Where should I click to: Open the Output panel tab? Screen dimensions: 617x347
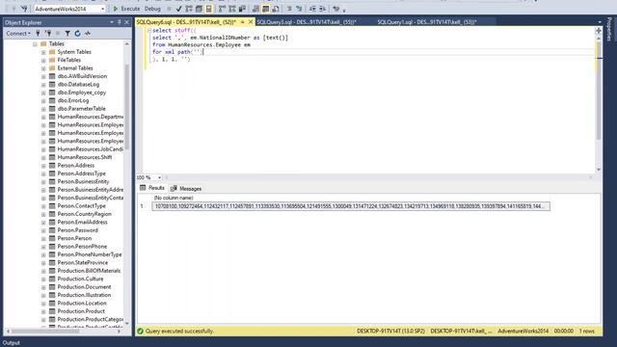[12, 343]
